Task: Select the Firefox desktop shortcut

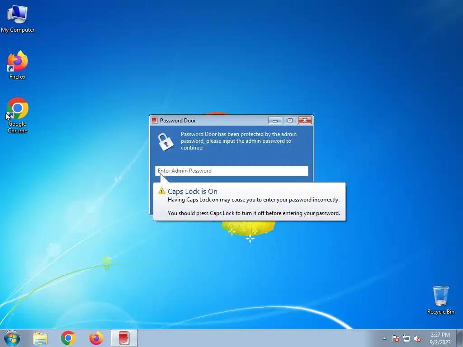Action: (x=18, y=65)
